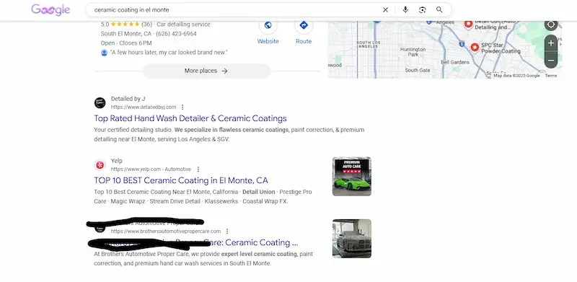
Task: Open options menu next to the Yelp URL
Action: click(x=198, y=169)
